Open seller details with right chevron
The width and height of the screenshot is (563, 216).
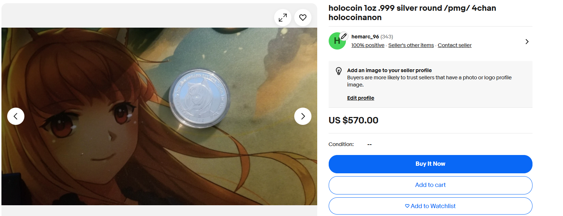527,42
